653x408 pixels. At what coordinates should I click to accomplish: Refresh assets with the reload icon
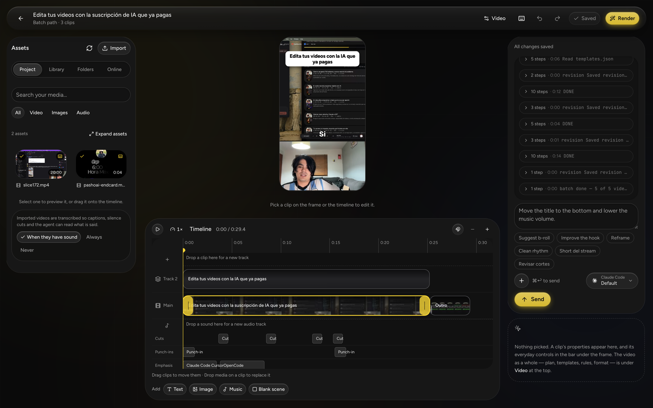click(x=89, y=48)
